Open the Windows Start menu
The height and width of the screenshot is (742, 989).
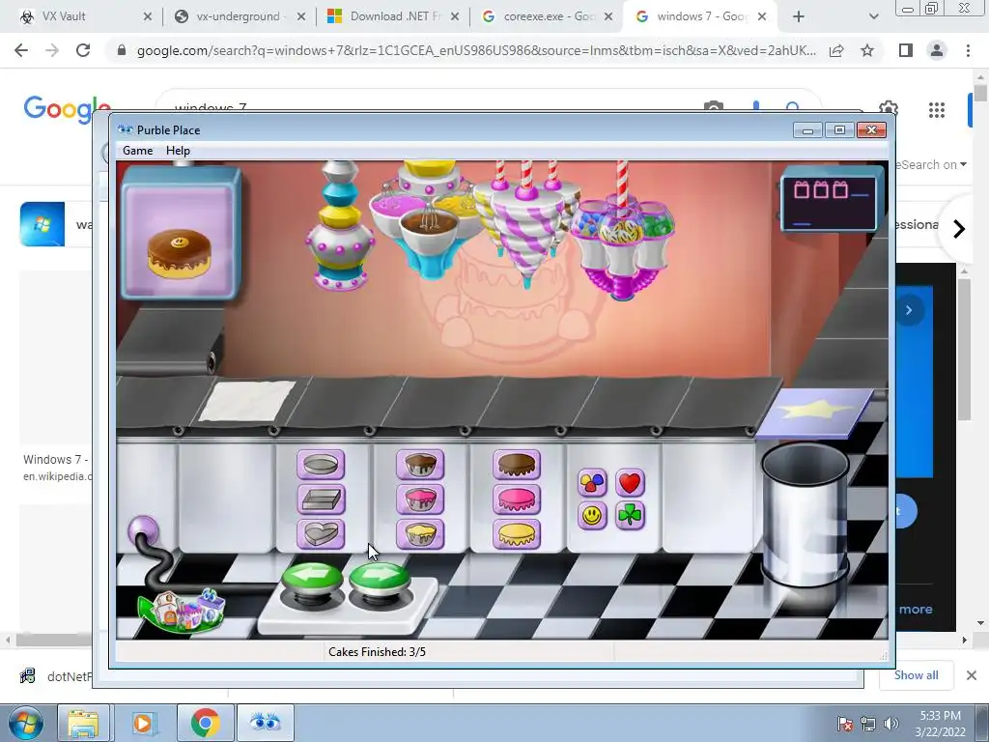click(26, 723)
